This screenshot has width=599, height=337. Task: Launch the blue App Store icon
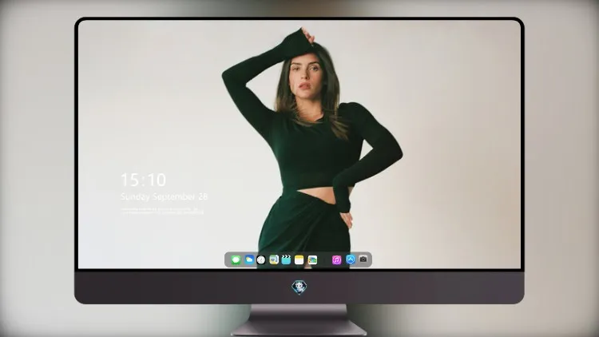[x=351, y=260]
